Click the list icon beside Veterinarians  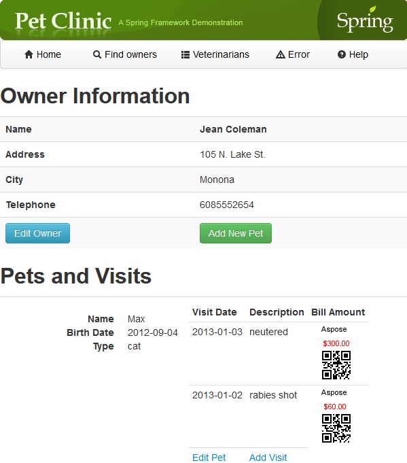coord(185,54)
